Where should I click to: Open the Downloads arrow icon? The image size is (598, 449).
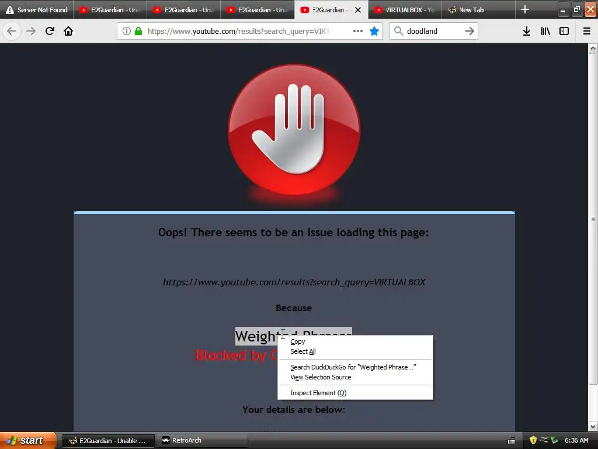coord(527,31)
